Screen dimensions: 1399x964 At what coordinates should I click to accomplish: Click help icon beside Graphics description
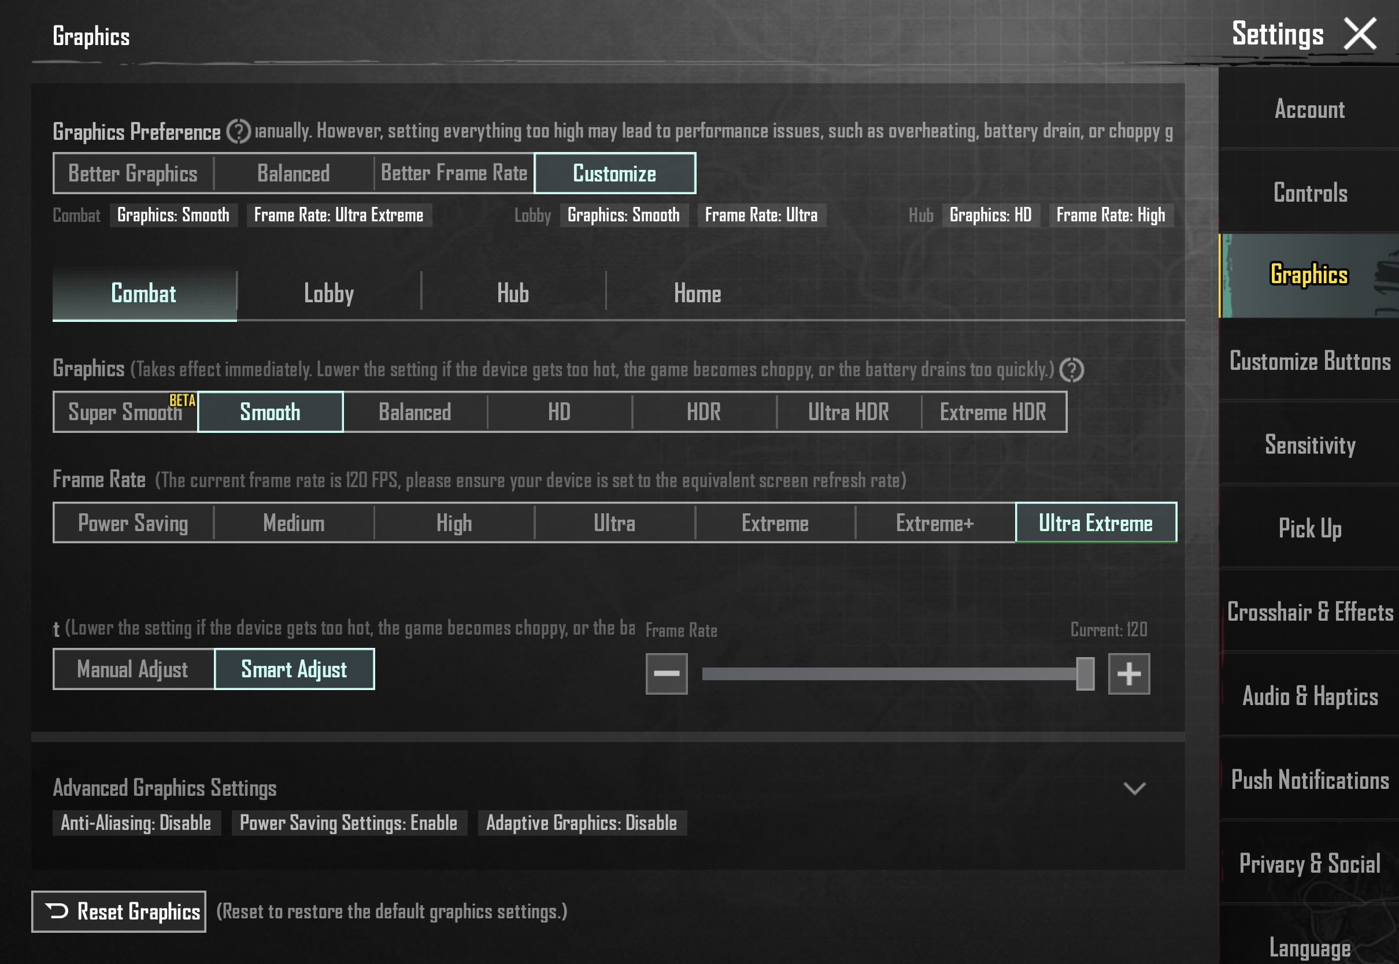click(1072, 370)
